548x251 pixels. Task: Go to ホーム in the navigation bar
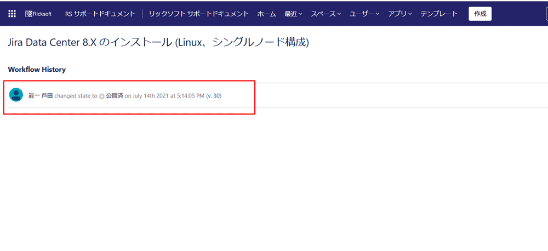(x=267, y=14)
